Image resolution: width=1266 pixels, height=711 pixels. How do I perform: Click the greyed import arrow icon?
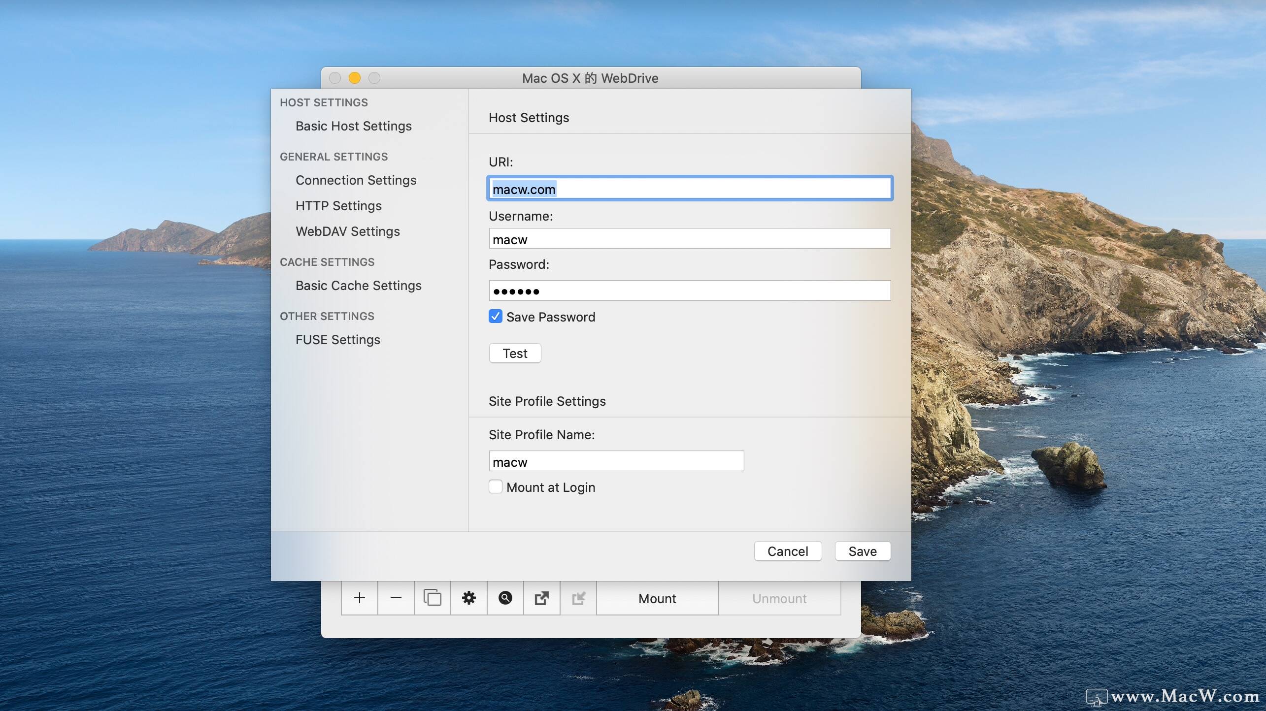[x=578, y=598]
